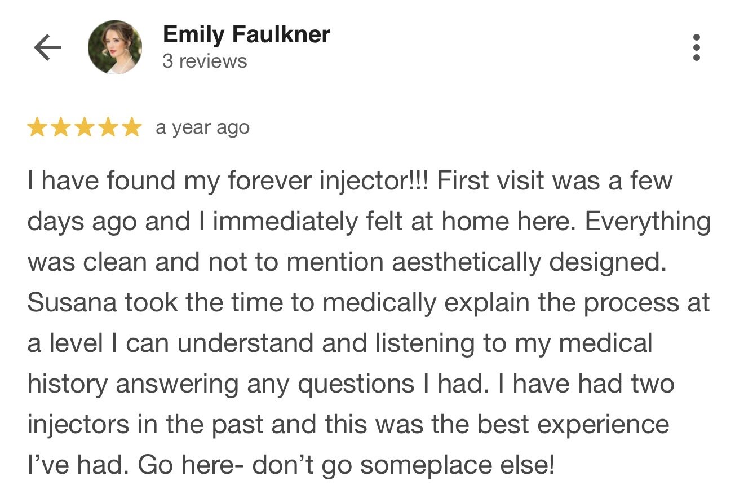
Task: Open the reviewer name Emily Faulkner
Action: coord(246,35)
